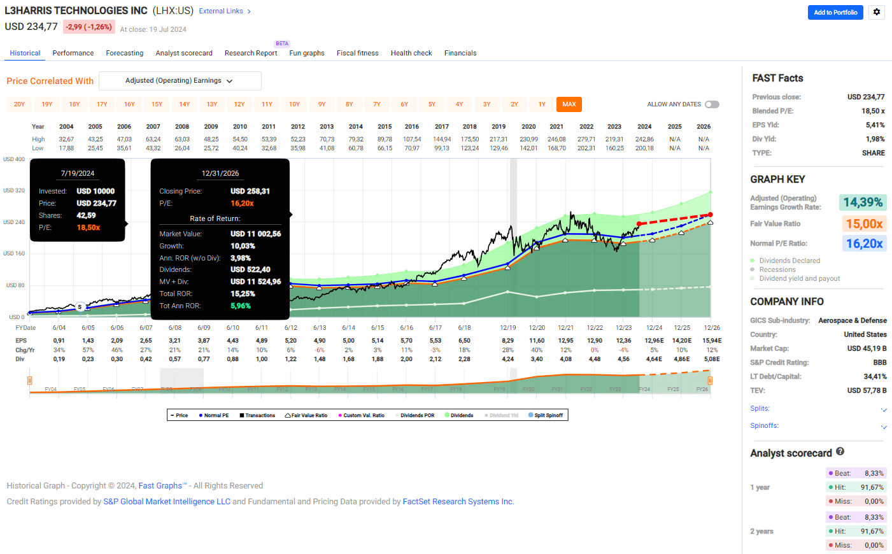Open the Research Report tab
892x554 pixels.
click(251, 53)
